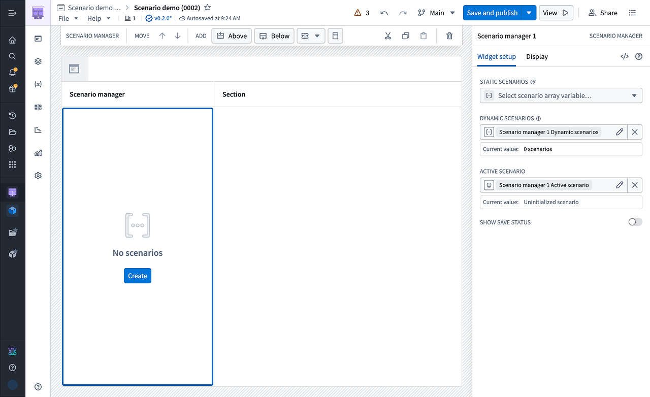This screenshot has width=650, height=397.
Task: Edit the Dynamic scenarios variable
Action: pyautogui.click(x=620, y=132)
